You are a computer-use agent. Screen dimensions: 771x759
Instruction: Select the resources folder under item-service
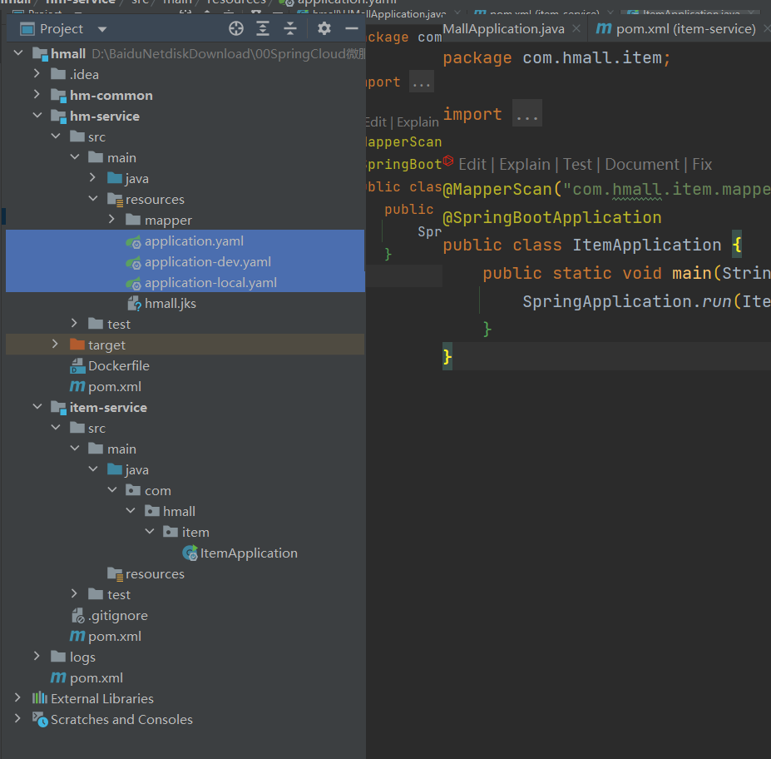[155, 574]
